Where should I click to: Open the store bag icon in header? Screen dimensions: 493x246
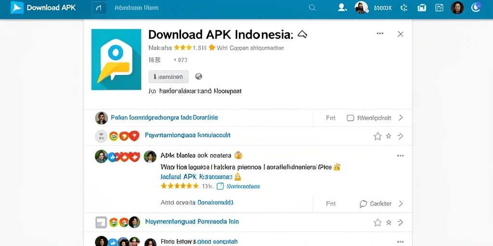click(x=422, y=8)
